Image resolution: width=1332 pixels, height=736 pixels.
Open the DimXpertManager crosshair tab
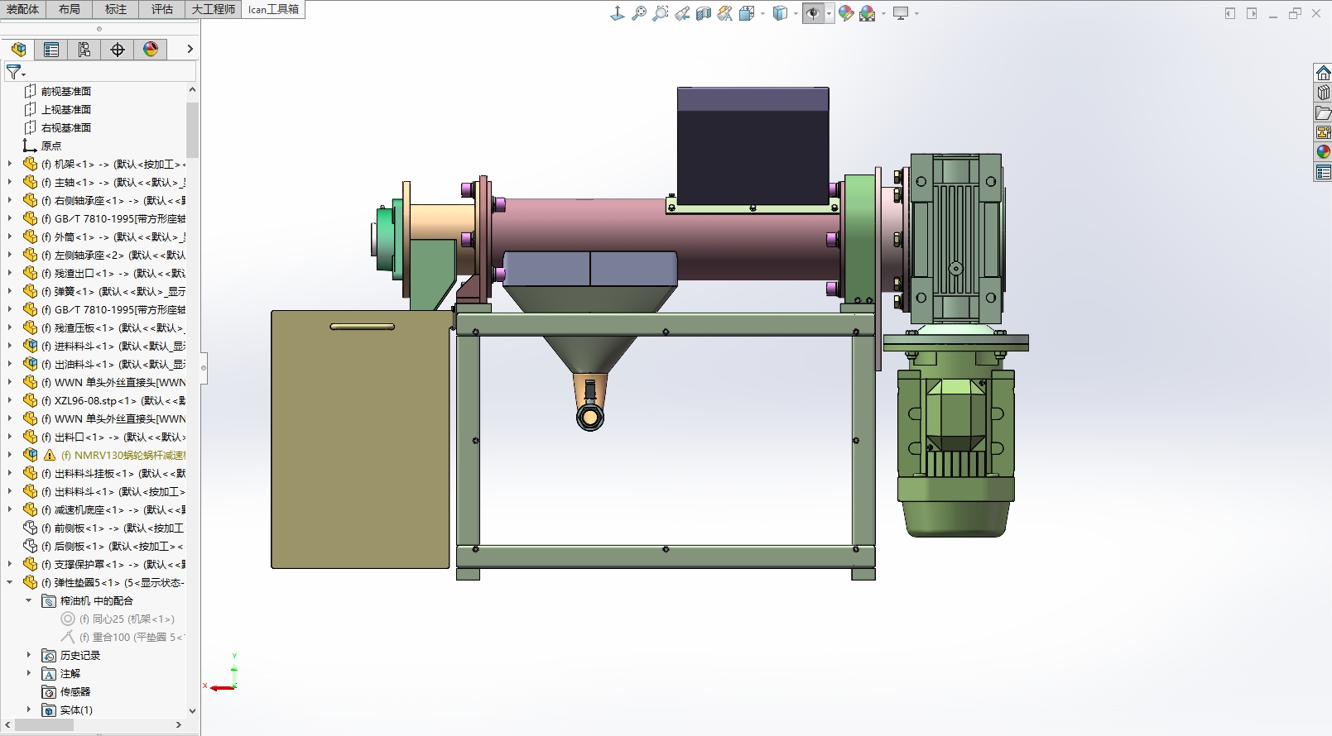pyautogui.click(x=118, y=50)
